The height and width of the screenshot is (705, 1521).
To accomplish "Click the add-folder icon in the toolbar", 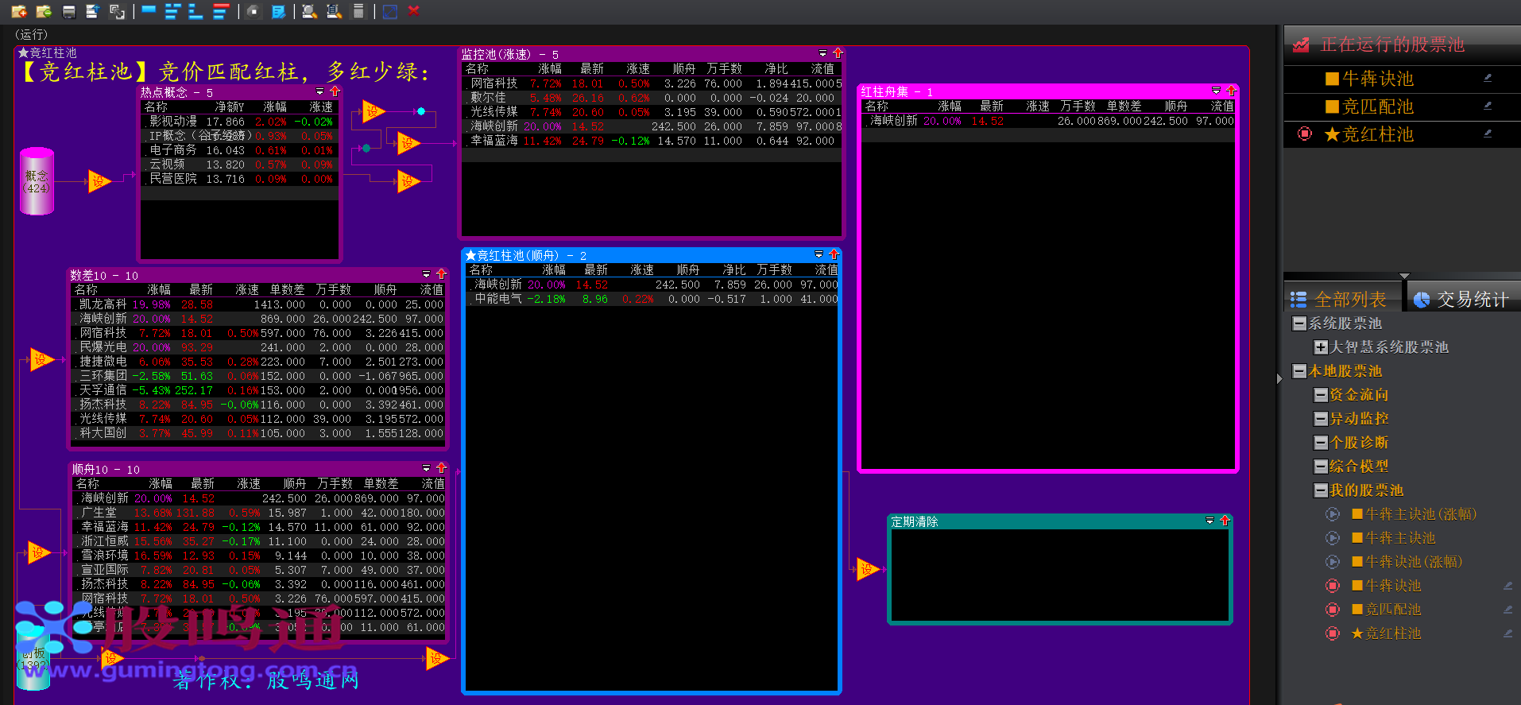I will pos(19,11).
